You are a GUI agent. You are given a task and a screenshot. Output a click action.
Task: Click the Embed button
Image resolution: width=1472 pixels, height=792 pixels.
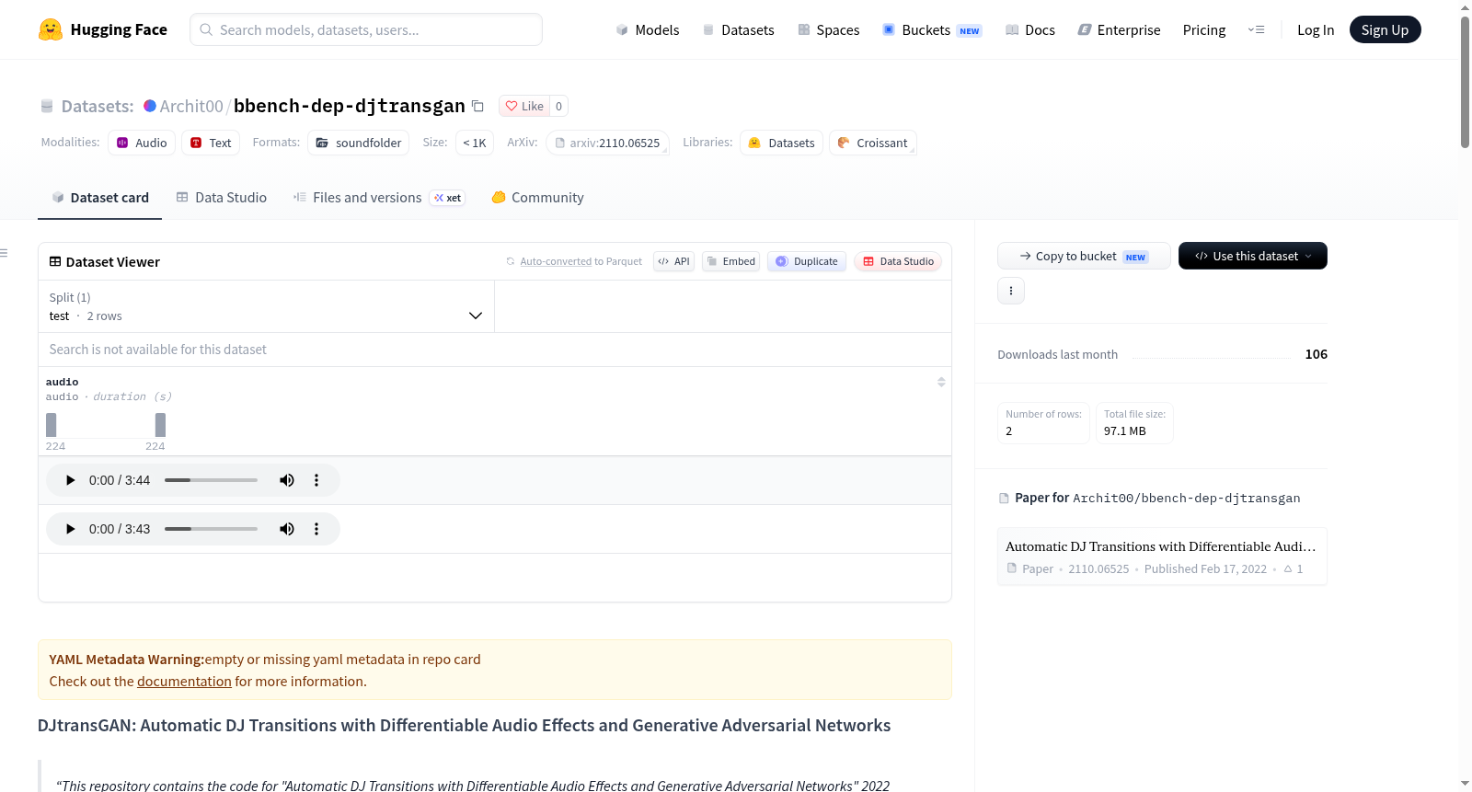[x=731, y=261]
